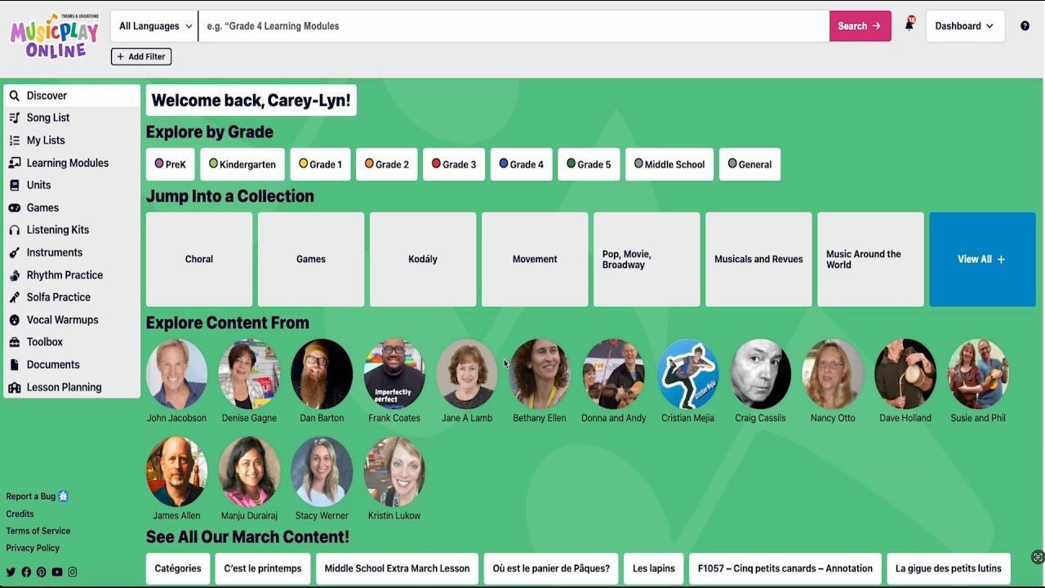Click the My Lists icon in sidebar
Viewport: 1045px width, 588px height.
click(x=14, y=140)
